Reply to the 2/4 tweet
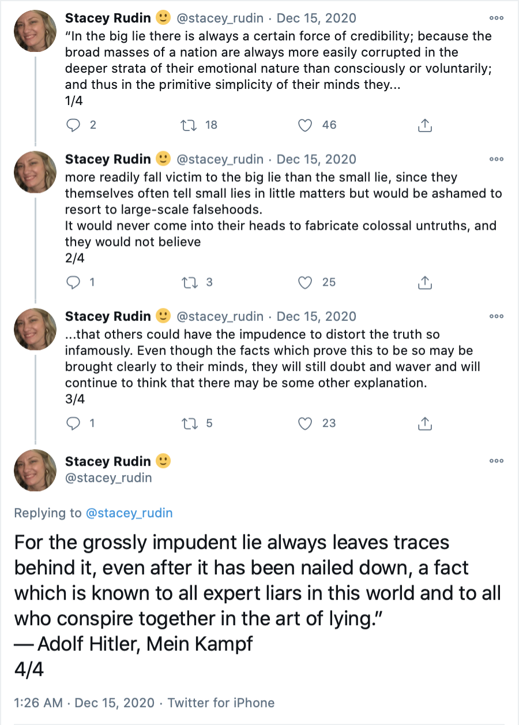The image size is (519, 725). pos(73,282)
